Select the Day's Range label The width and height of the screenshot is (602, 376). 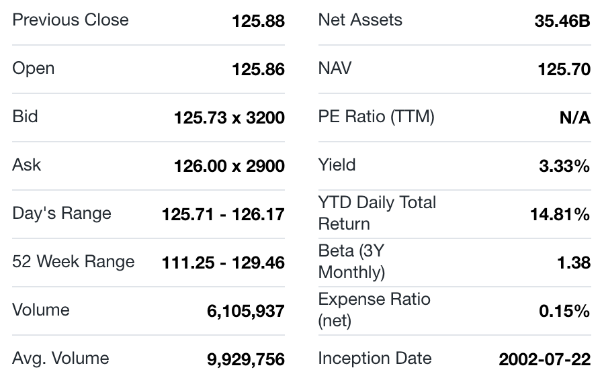62,214
